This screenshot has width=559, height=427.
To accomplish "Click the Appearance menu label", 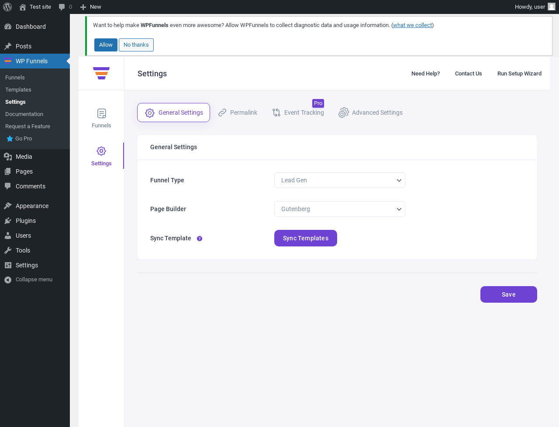I will tap(32, 206).
